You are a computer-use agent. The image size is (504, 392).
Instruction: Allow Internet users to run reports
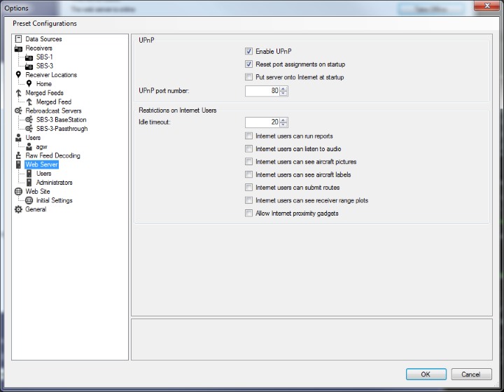(248, 136)
